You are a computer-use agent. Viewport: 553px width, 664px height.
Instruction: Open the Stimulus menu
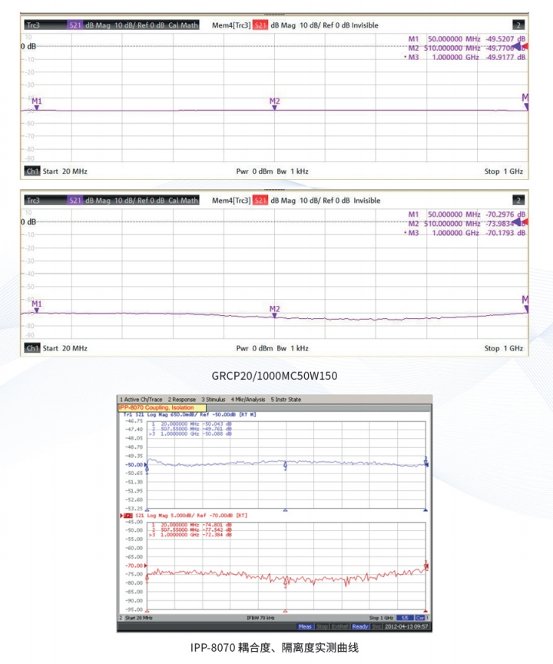pyautogui.click(x=215, y=400)
